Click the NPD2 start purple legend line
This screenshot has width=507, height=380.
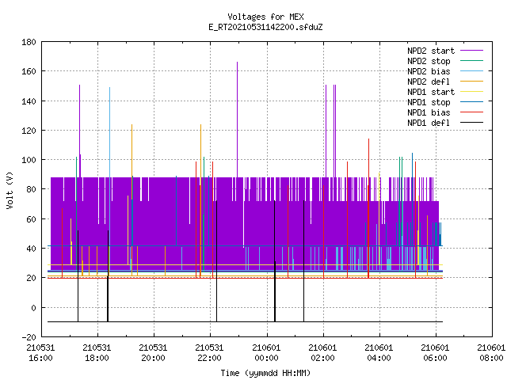pos(471,51)
